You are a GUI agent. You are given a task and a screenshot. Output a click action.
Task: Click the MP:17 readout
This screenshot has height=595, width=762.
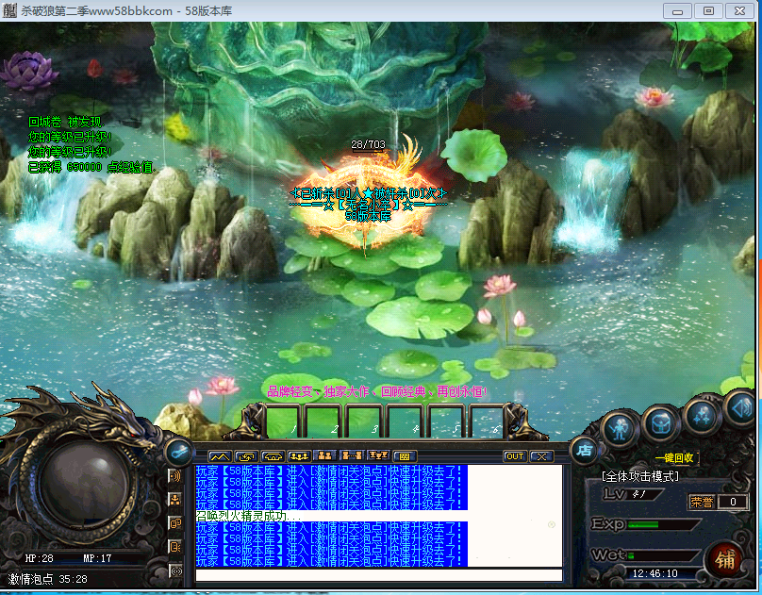tap(97, 558)
